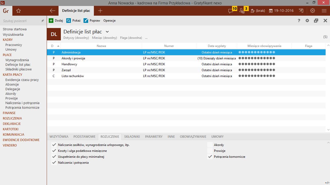This screenshot has height=185, width=330.
Task: Enable the Akordy checkbox
Action: coord(210,145)
